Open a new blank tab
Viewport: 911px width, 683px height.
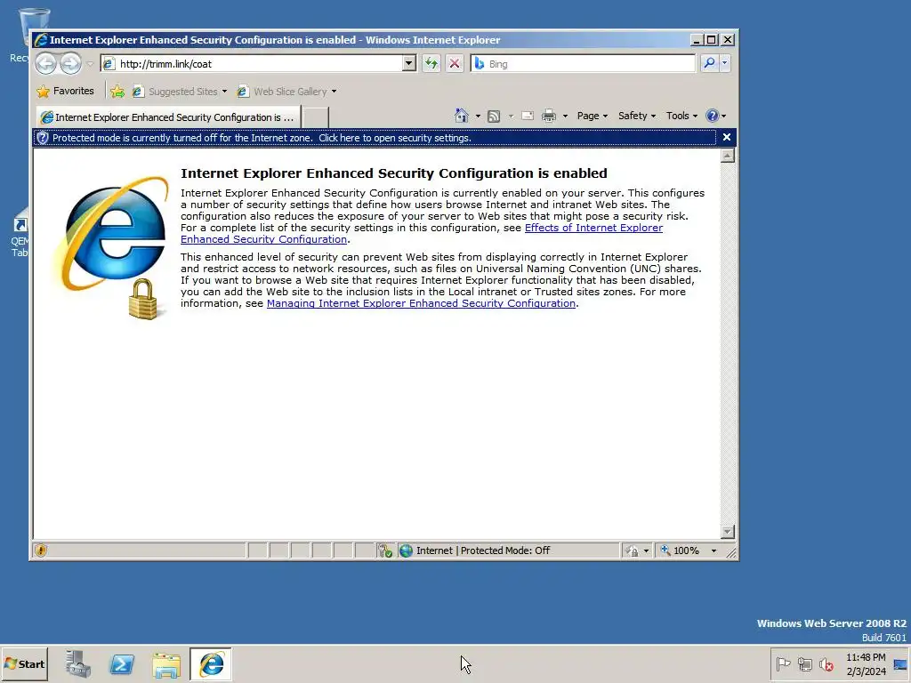(x=316, y=117)
